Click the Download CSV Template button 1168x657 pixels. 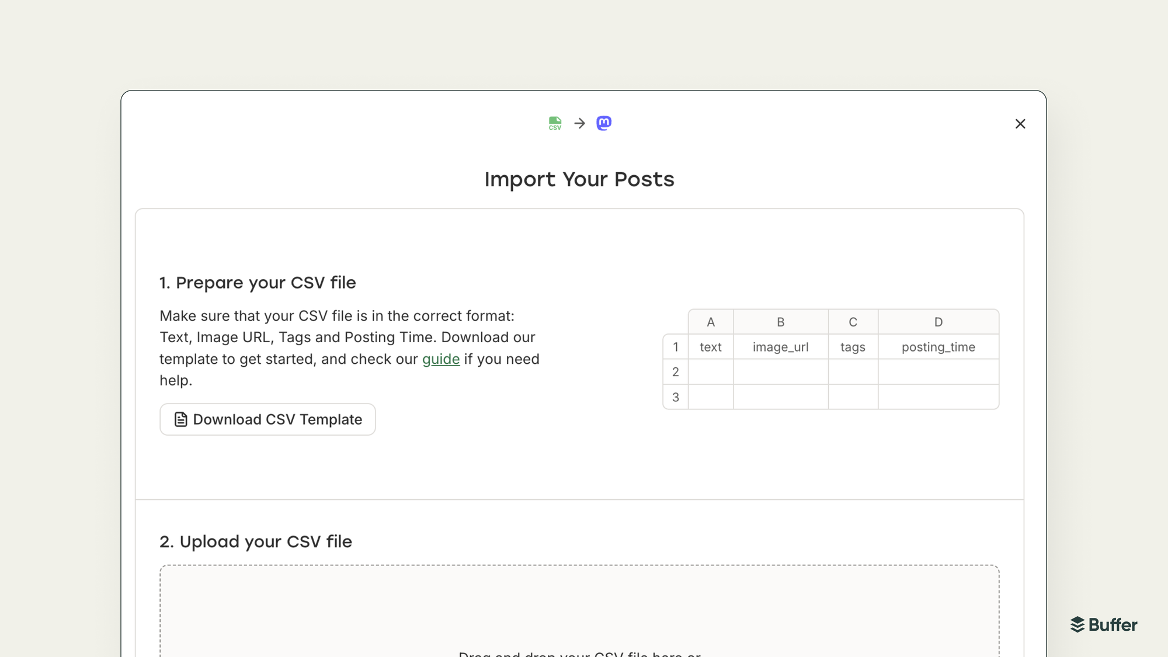267,419
